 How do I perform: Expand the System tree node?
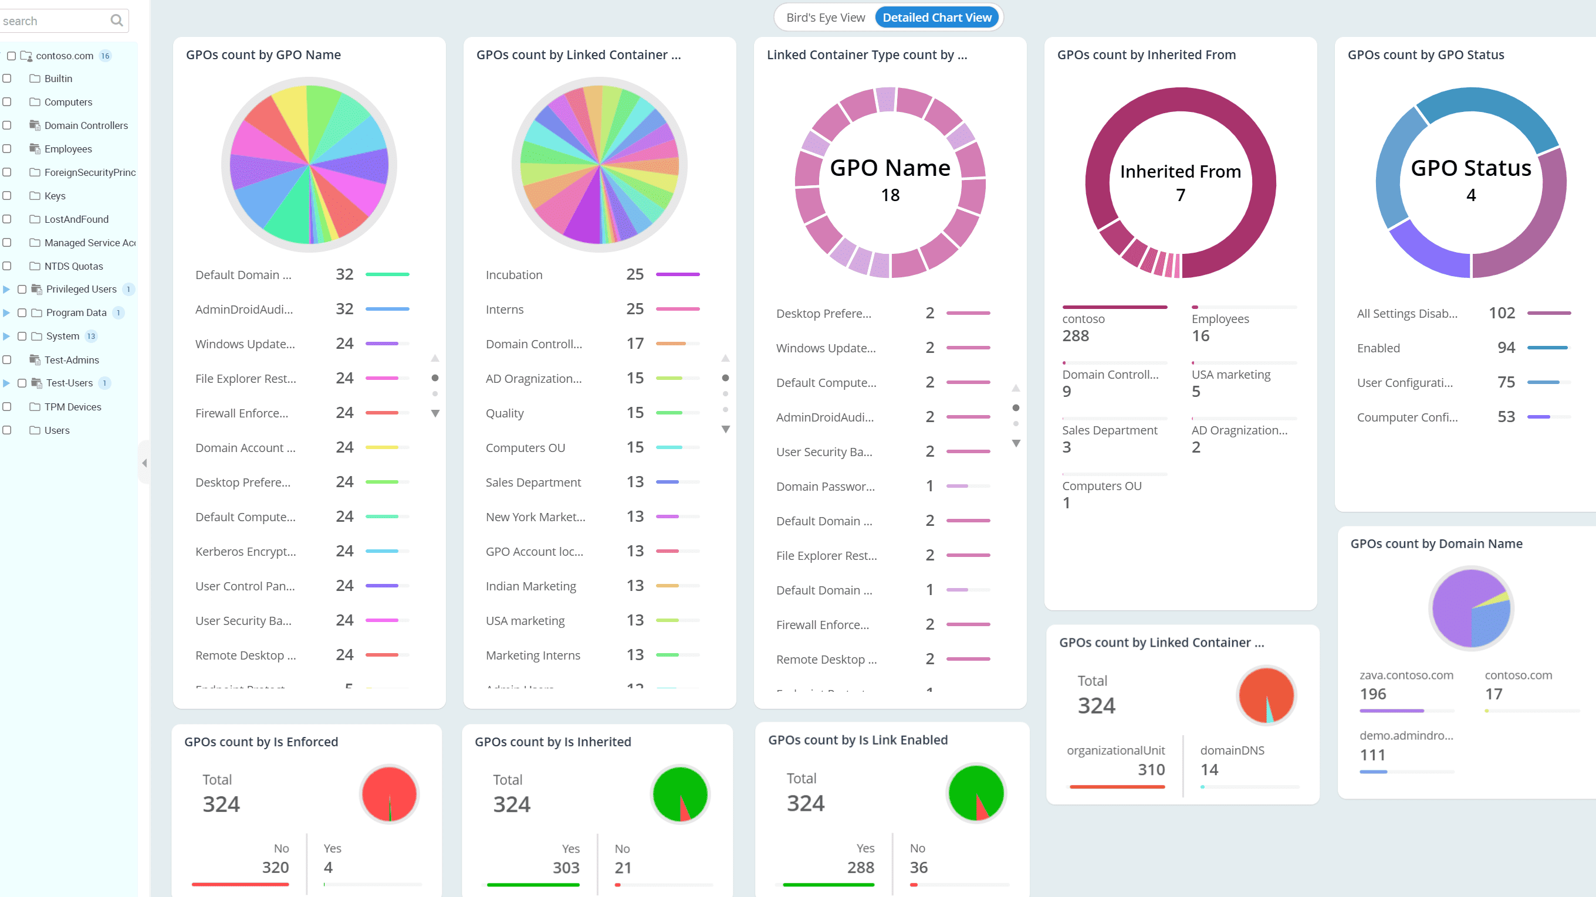tap(6, 336)
